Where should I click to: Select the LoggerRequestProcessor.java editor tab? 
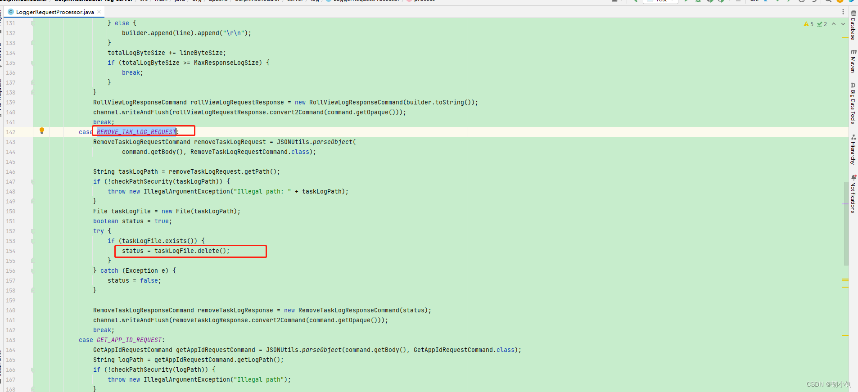pos(55,12)
